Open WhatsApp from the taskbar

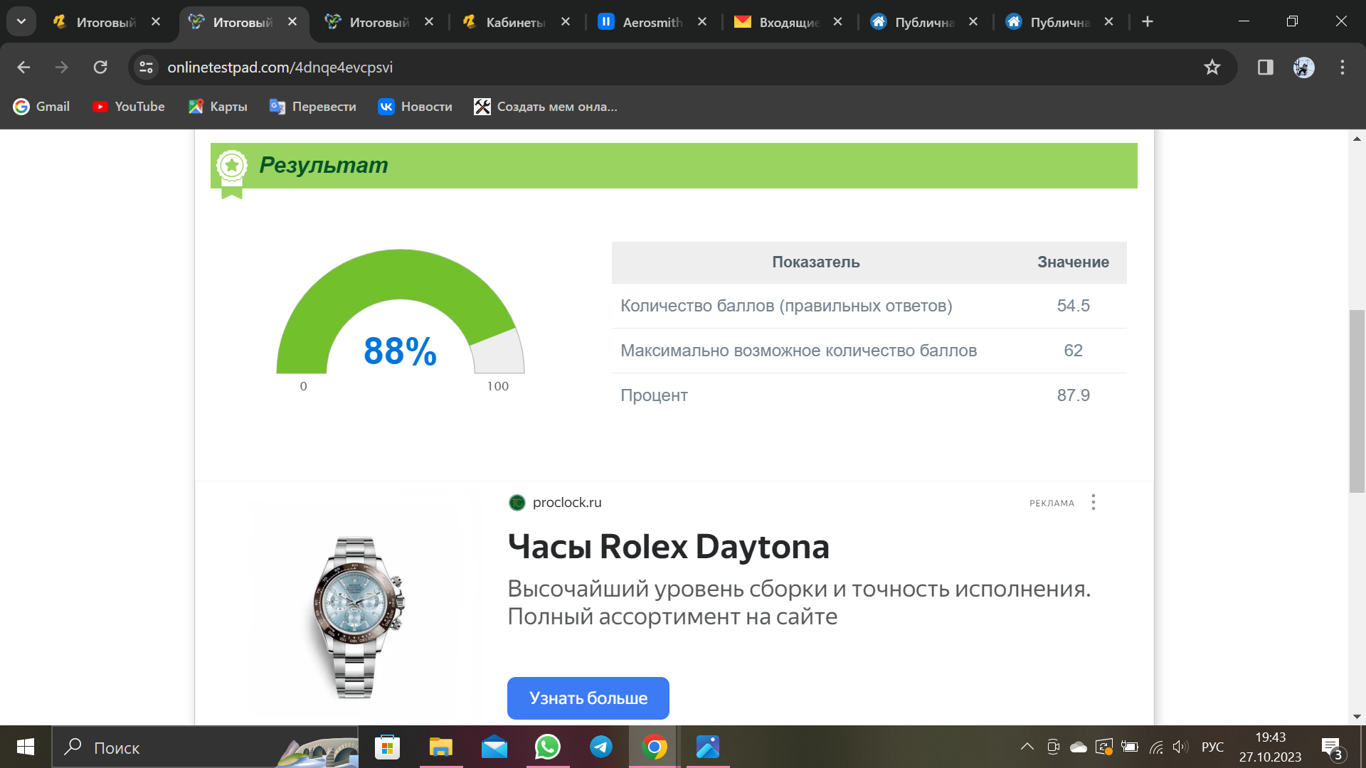coord(548,747)
